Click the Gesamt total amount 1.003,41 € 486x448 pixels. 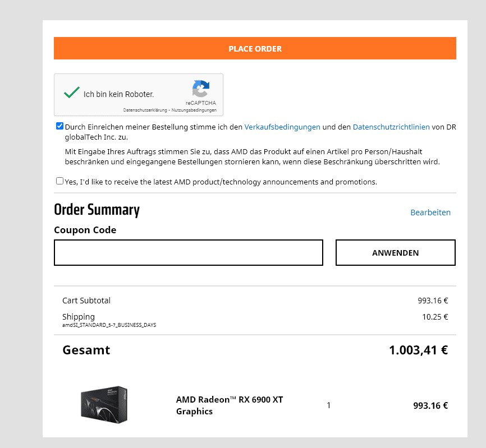coord(418,350)
